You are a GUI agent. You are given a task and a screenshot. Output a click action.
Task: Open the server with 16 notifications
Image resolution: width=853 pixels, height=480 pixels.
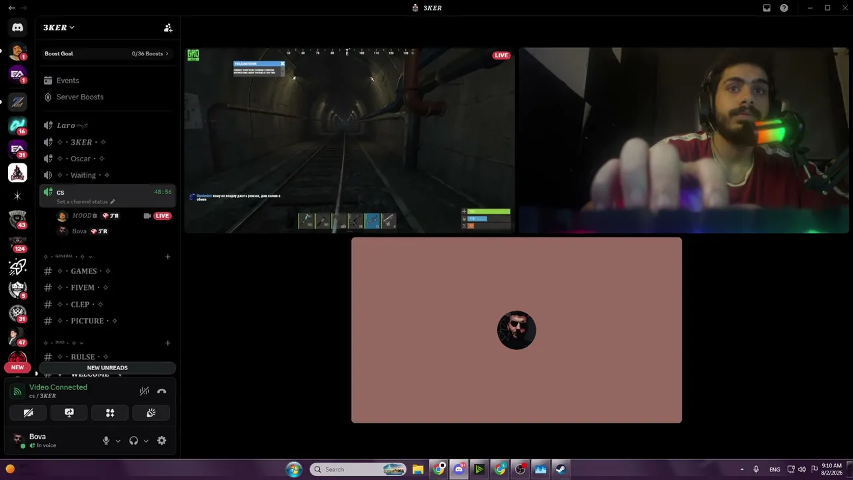coord(17,125)
